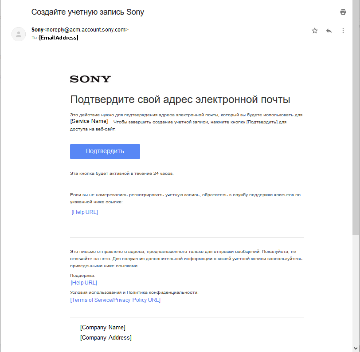Click the scrollbar down arrow
Image resolution: width=360 pixels, height=352 pixels.
[356, 348]
